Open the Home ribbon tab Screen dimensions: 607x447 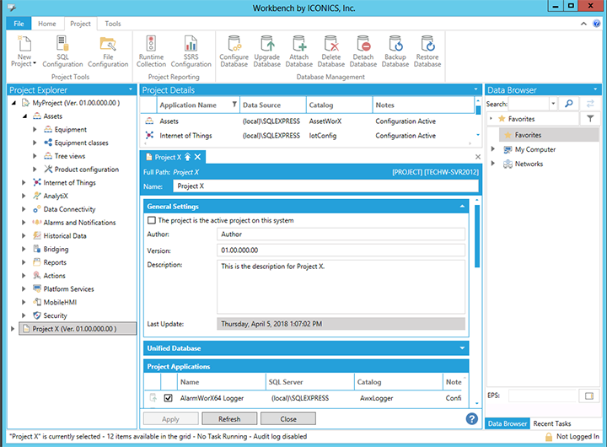coord(47,24)
